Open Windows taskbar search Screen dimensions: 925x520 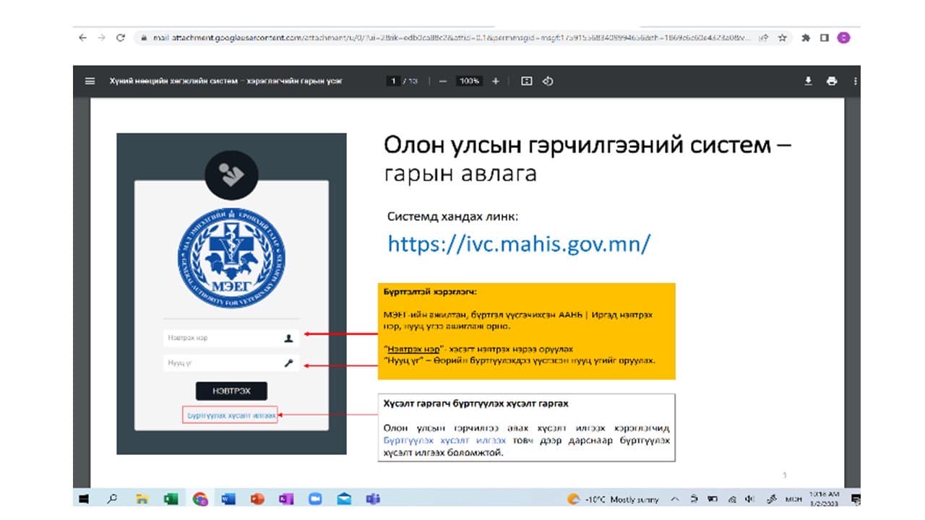(x=113, y=498)
